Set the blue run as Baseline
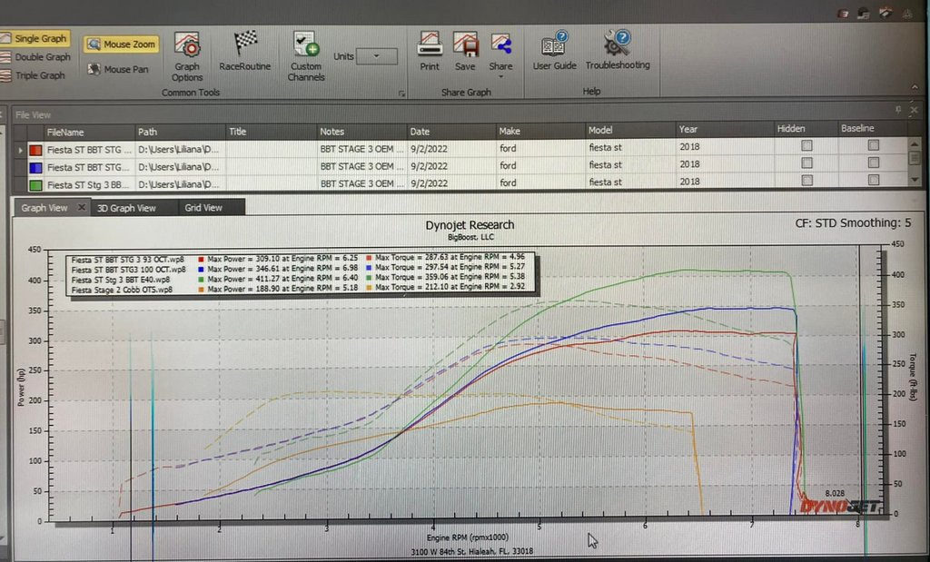The width and height of the screenshot is (930, 562). pos(873,162)
